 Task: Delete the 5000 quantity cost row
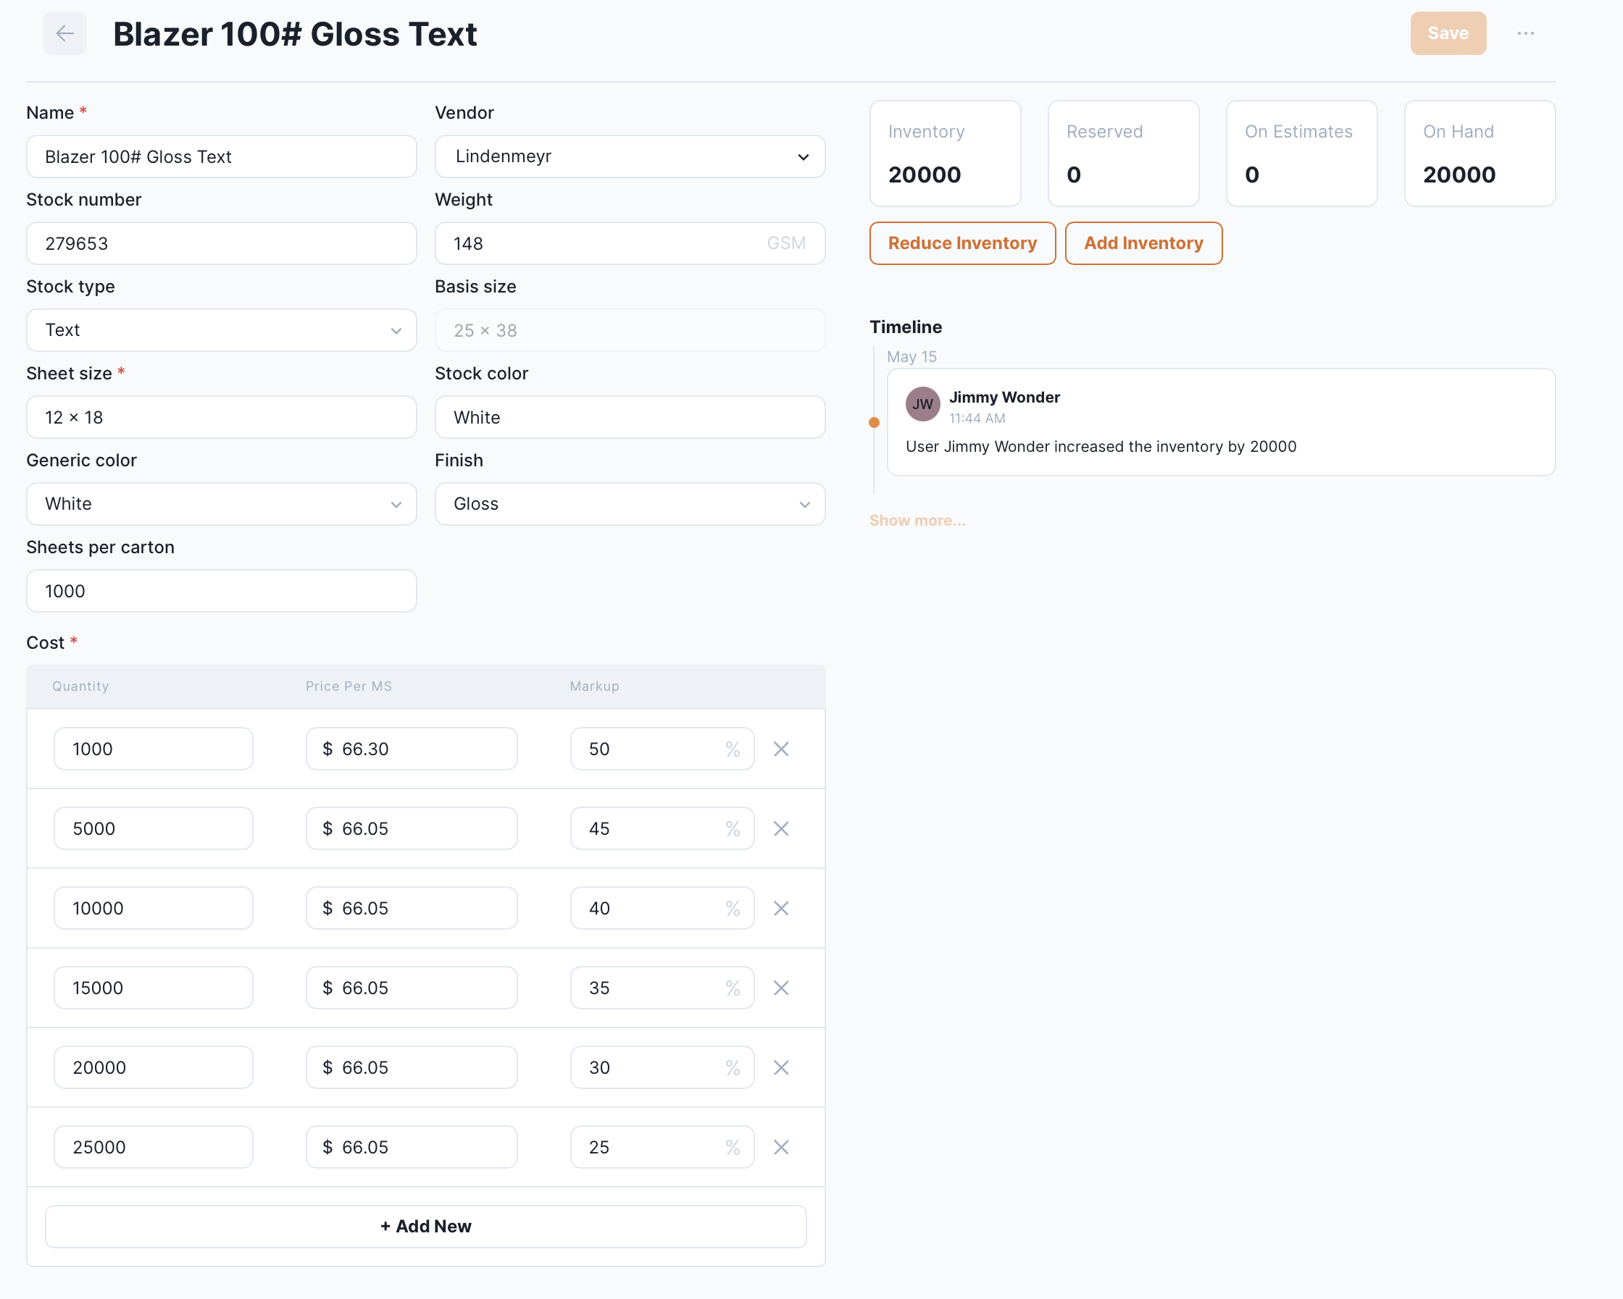(780, 828)
